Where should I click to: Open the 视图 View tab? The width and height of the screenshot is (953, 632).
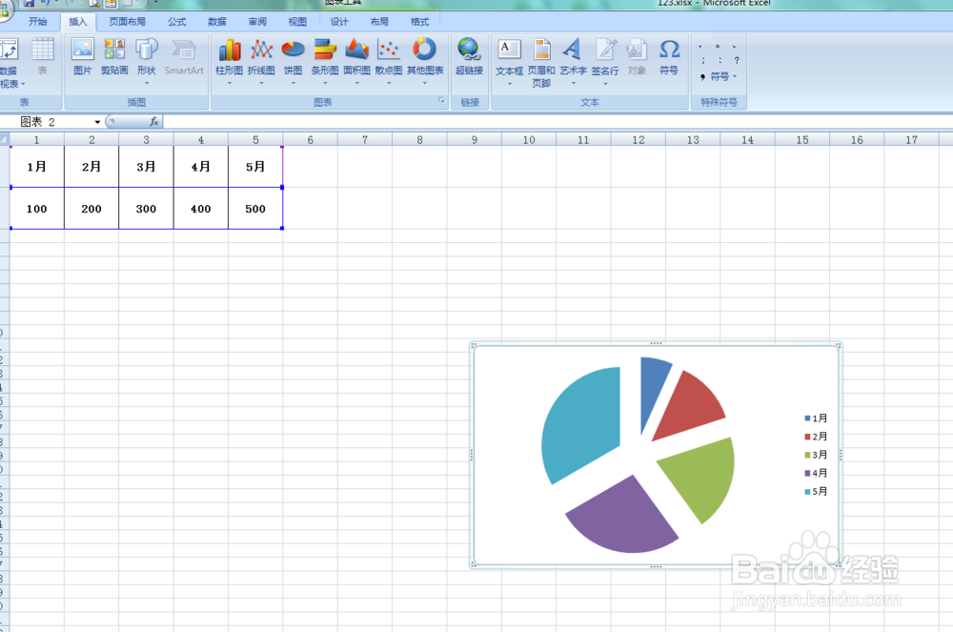click(297, 22)
